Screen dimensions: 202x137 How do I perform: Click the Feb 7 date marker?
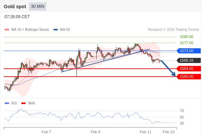coord(46,132)
